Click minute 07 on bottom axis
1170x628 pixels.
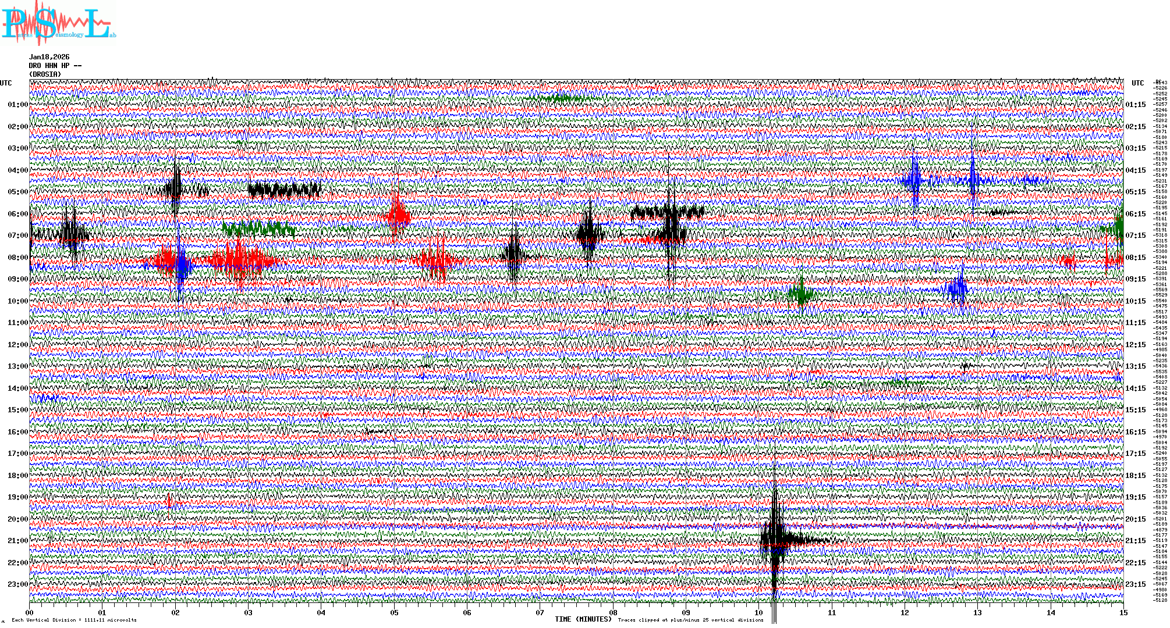point(540,612)
